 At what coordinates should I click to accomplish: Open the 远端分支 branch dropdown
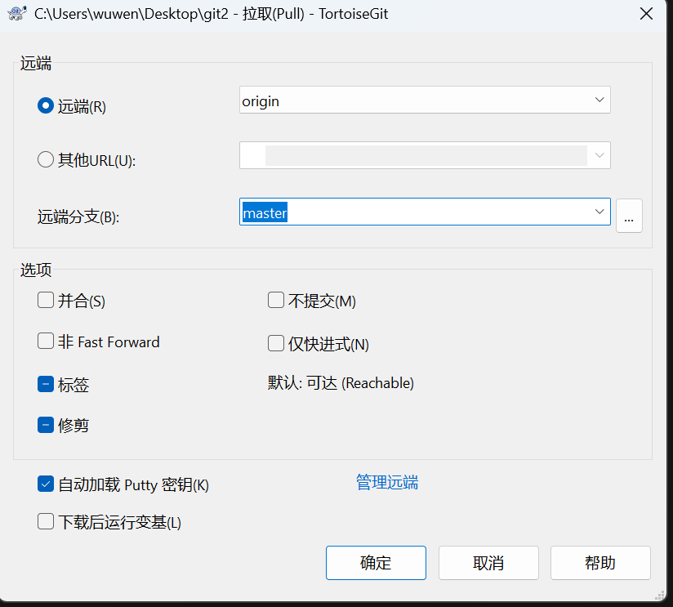tap(599, 212)
